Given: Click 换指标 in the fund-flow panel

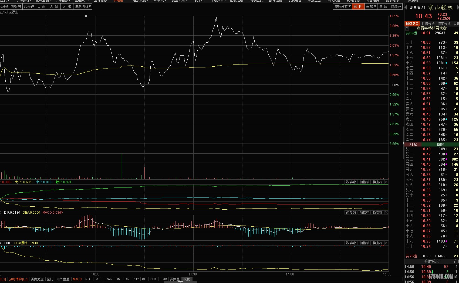Looking at the screenshot, I should coord(377,182).
